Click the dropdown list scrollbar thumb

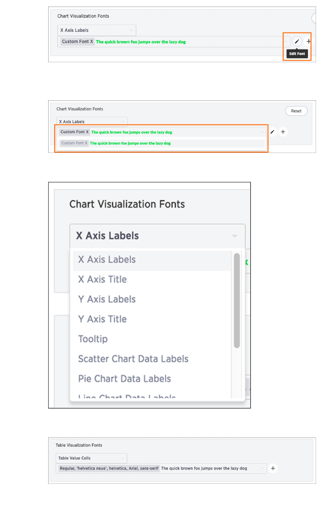pos(237,300)
